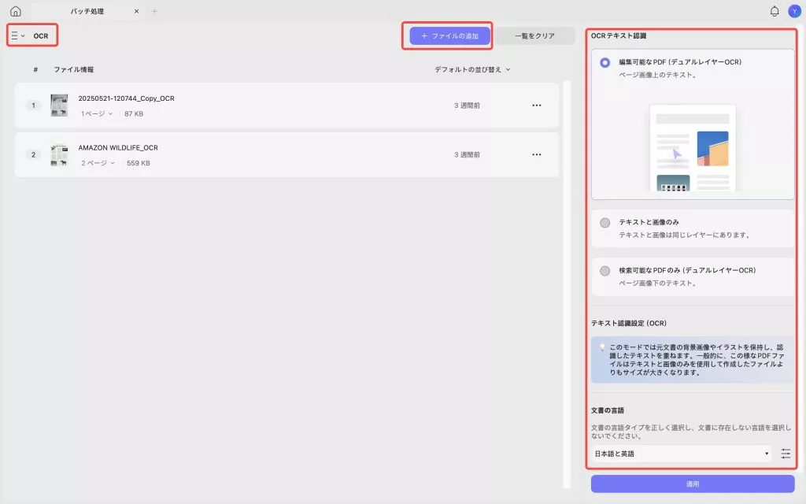806x504 pixels.
Task: Open more options for 20250521-120744_Copy_OCR
Action: coord(537,106)
